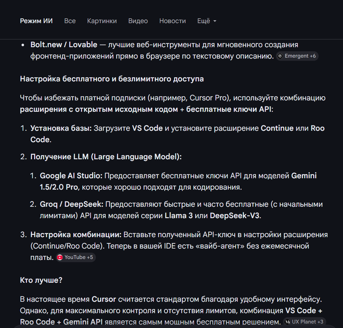
Task: Select the Режим ИИ tab
Action: tap(36, 21)
